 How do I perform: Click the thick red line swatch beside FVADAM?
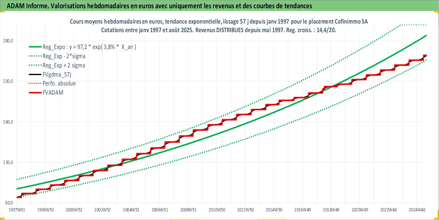pos(35,93)
